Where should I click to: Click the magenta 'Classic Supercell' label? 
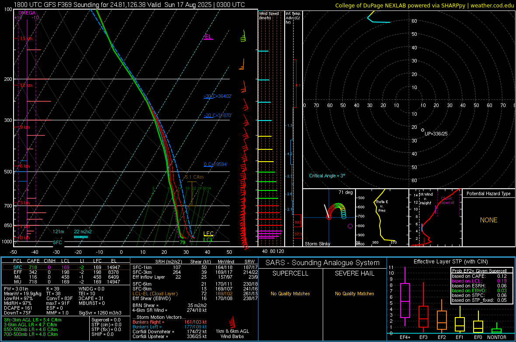(x=447, y=200)
